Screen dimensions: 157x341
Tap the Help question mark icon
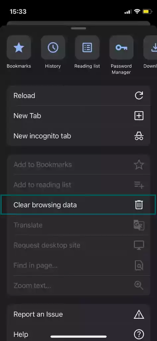[x=139, y=334]
